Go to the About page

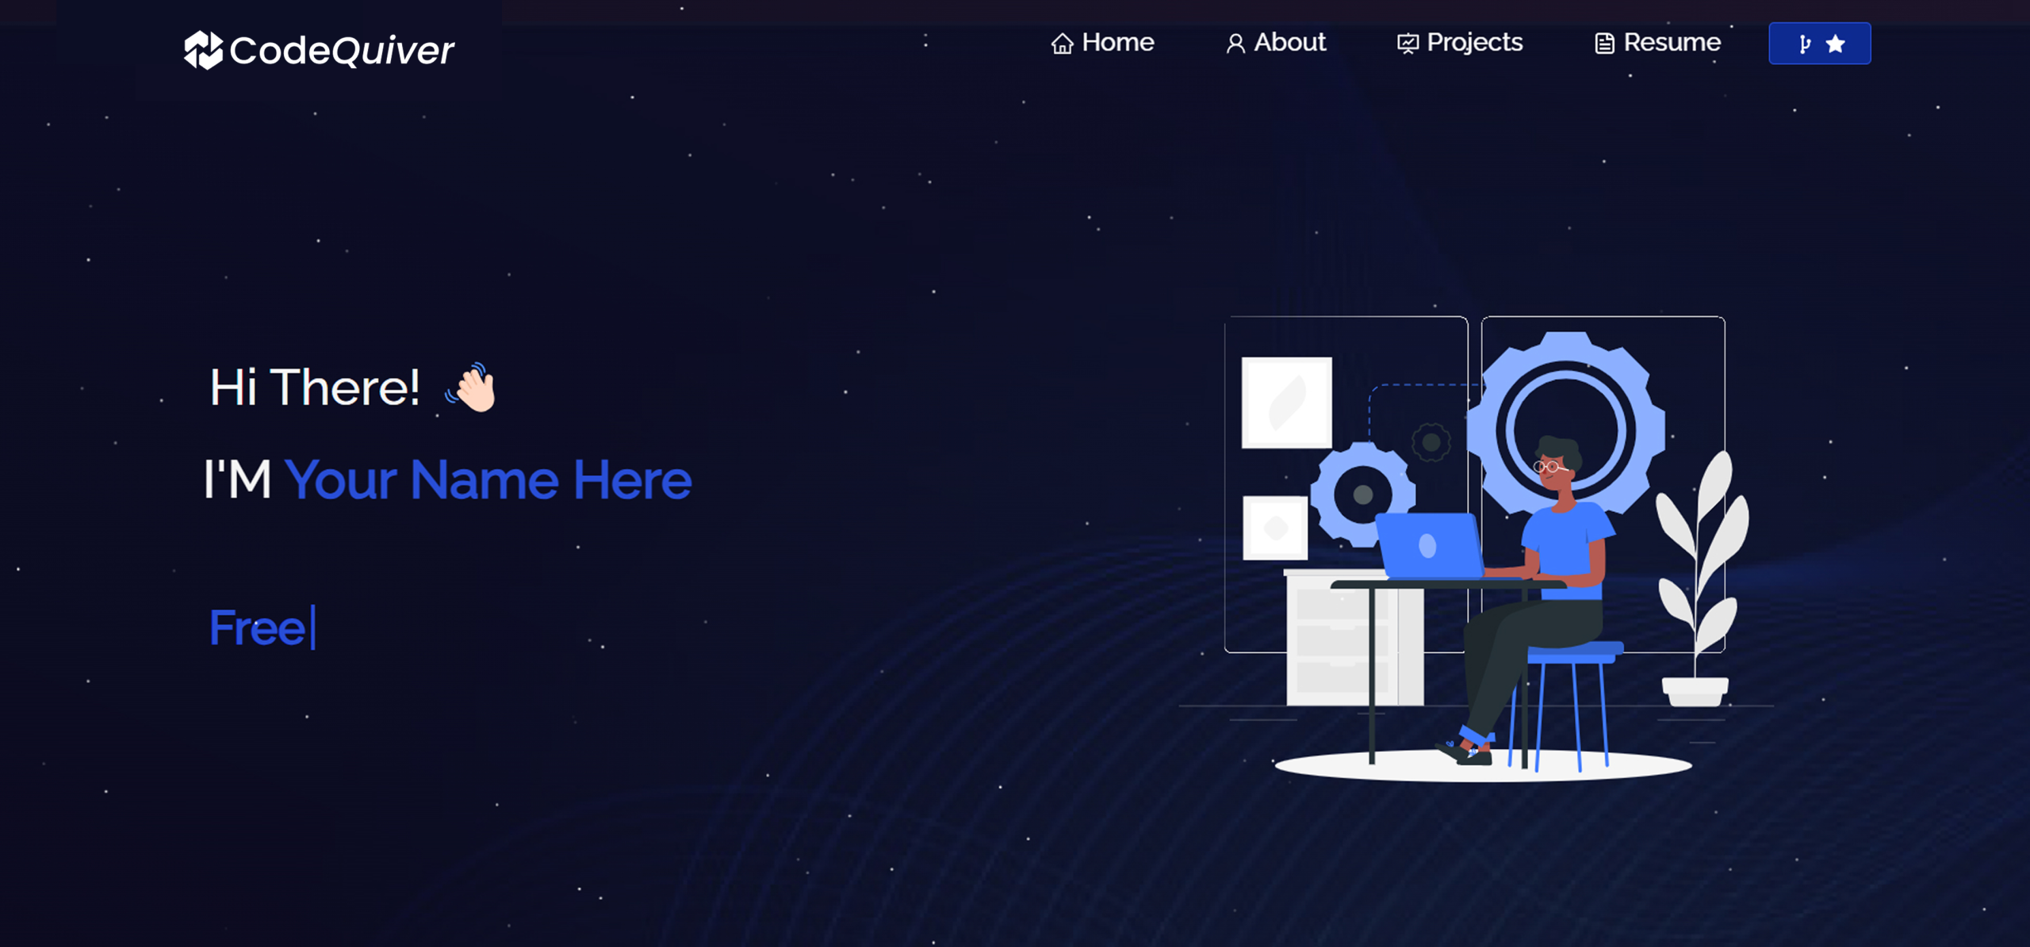[1289, 42]
